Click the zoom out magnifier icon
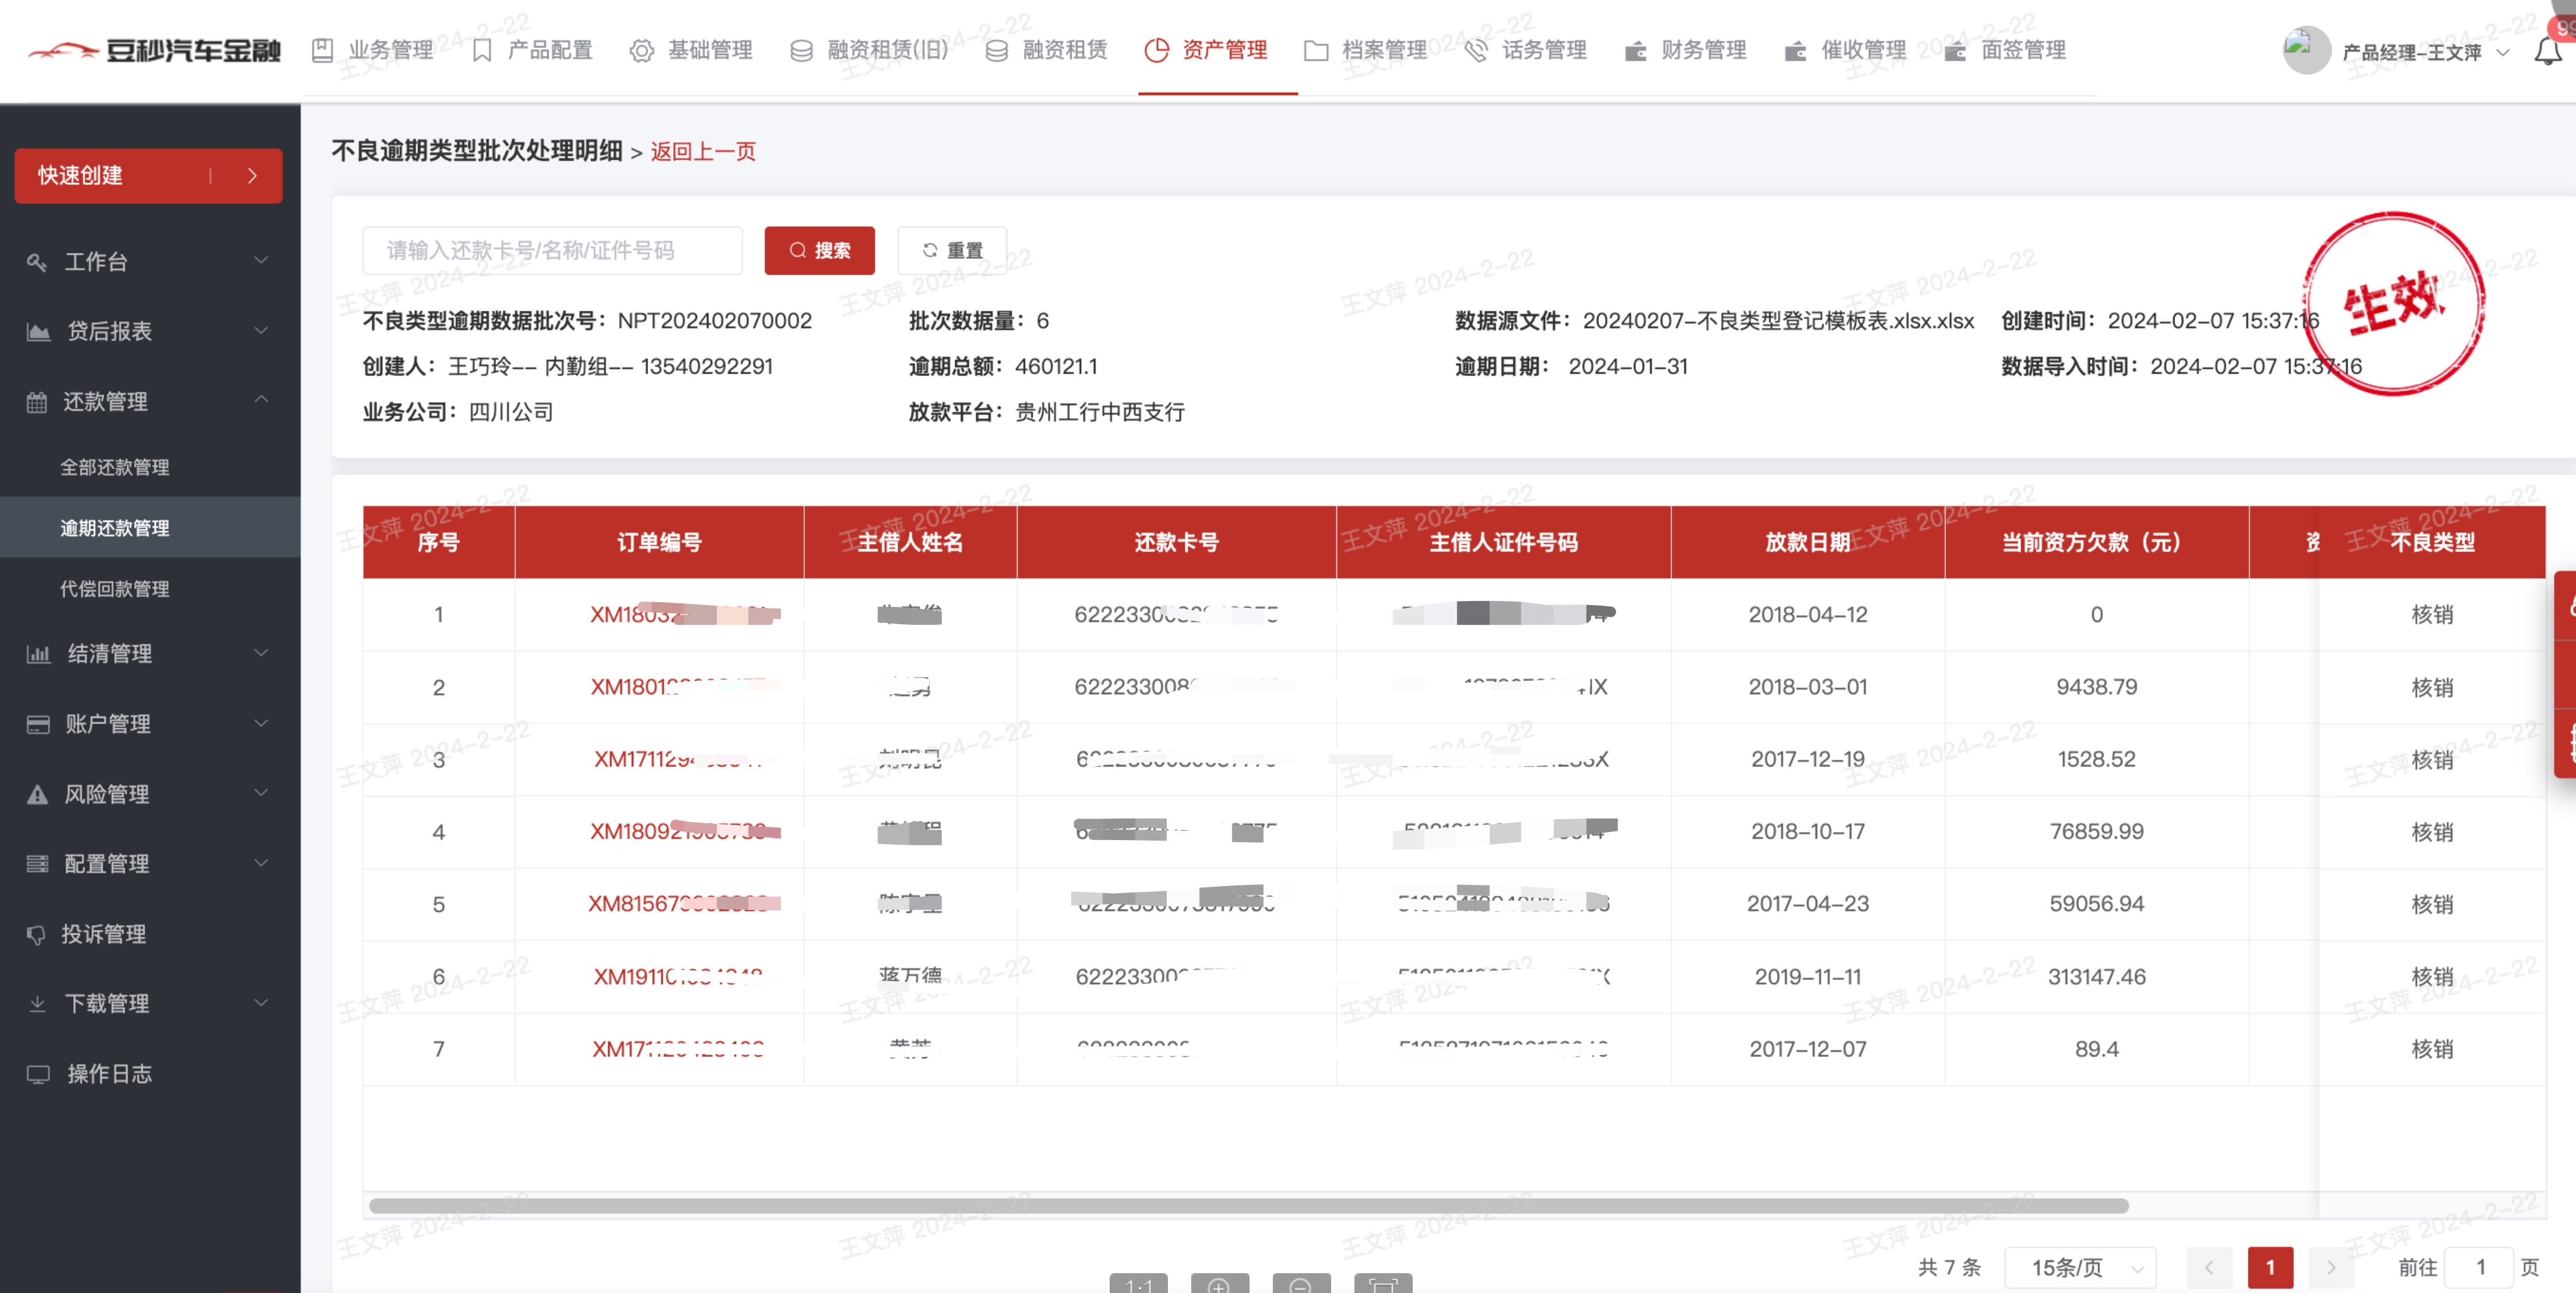Image resolution: width=2576 pixels, height=1293 pixels. 1300,1284
